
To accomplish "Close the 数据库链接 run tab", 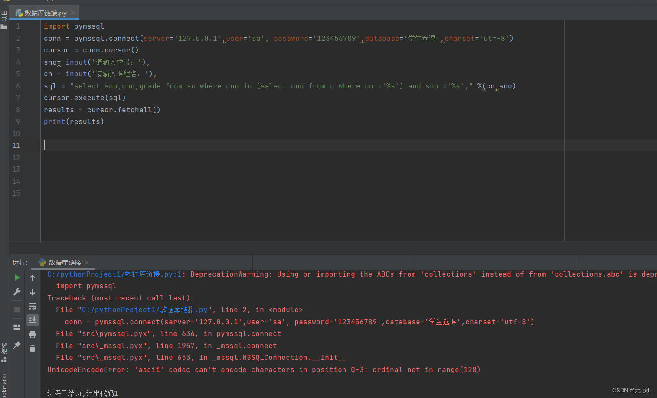I will coord(87,262).
